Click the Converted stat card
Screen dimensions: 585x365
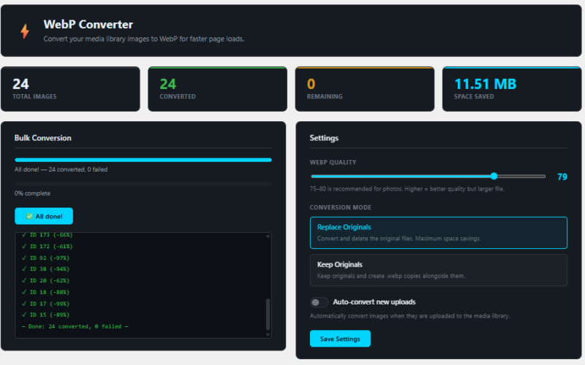(217, 89)
